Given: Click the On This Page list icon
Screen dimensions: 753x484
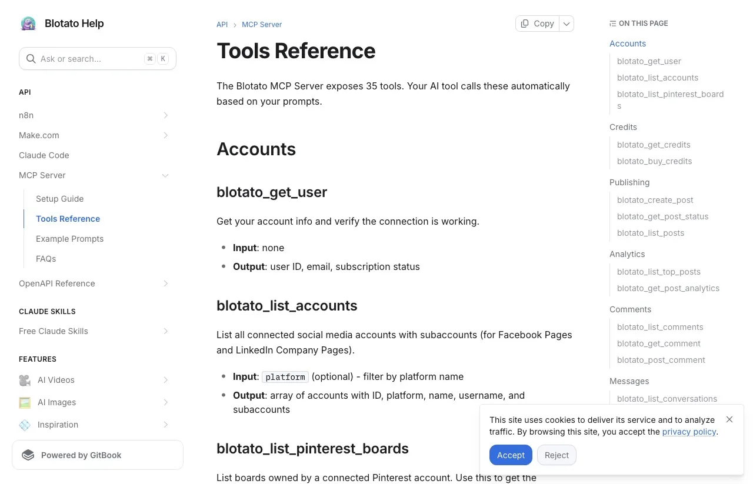Looking at the screenshot, I should click(613, 24).
